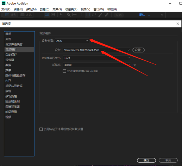Select 自动保存 preferences category
182x166 pixels.
click(19, 55)
